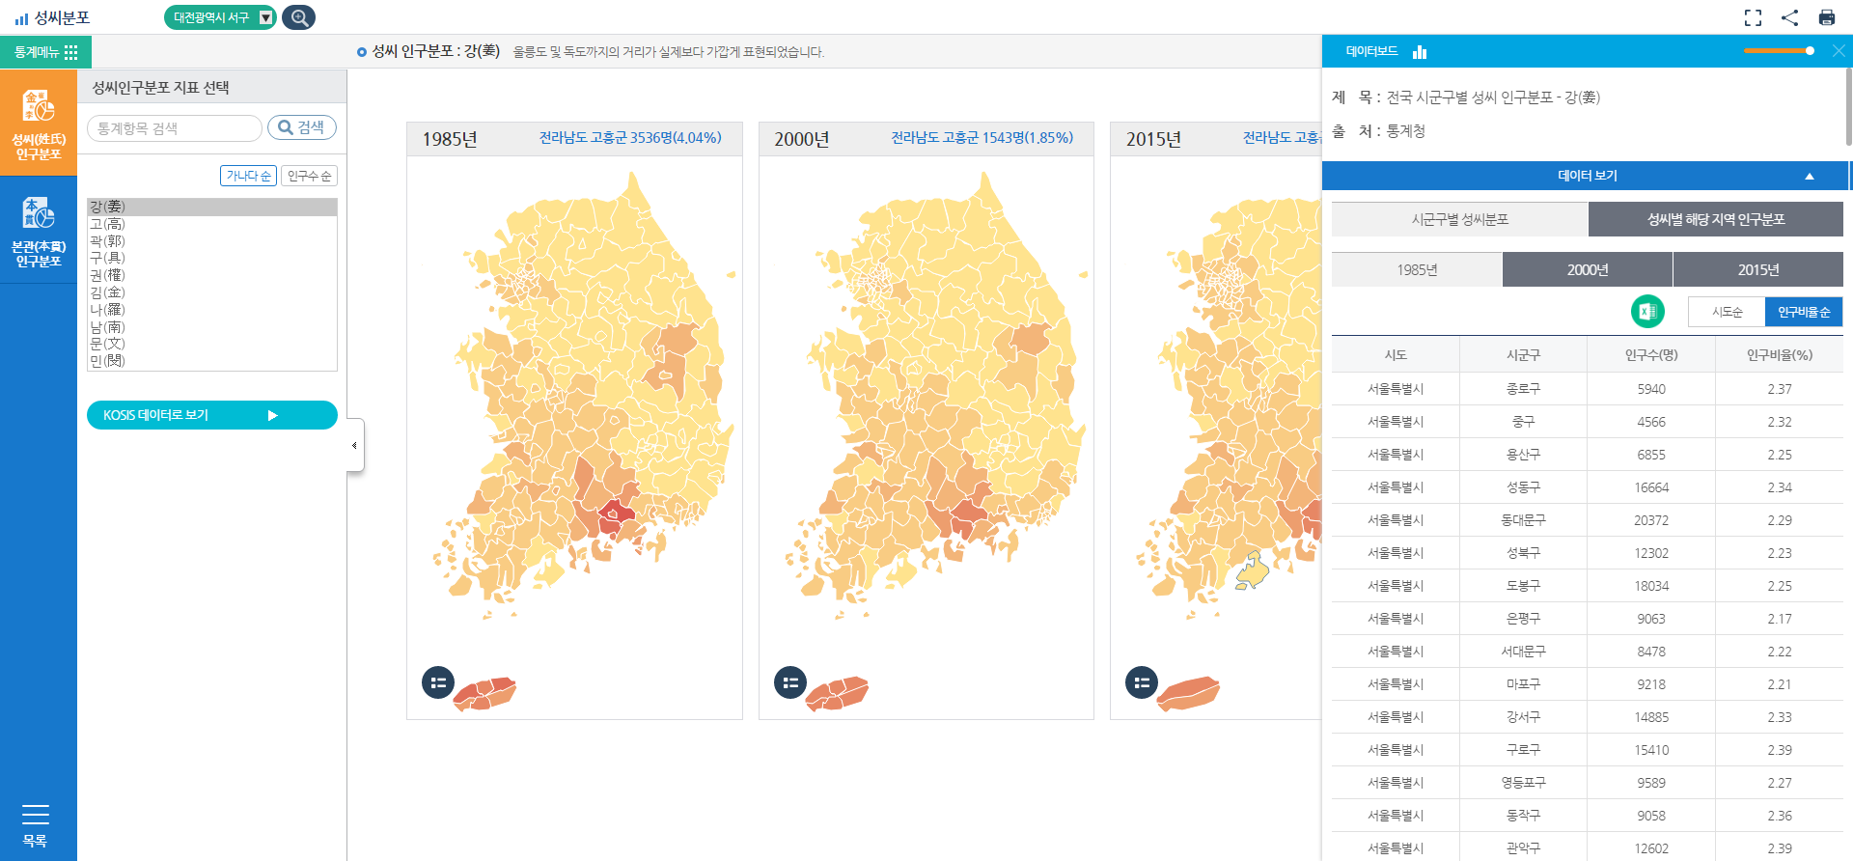Click the 통계항목 검색 input field

pos(174,128)
